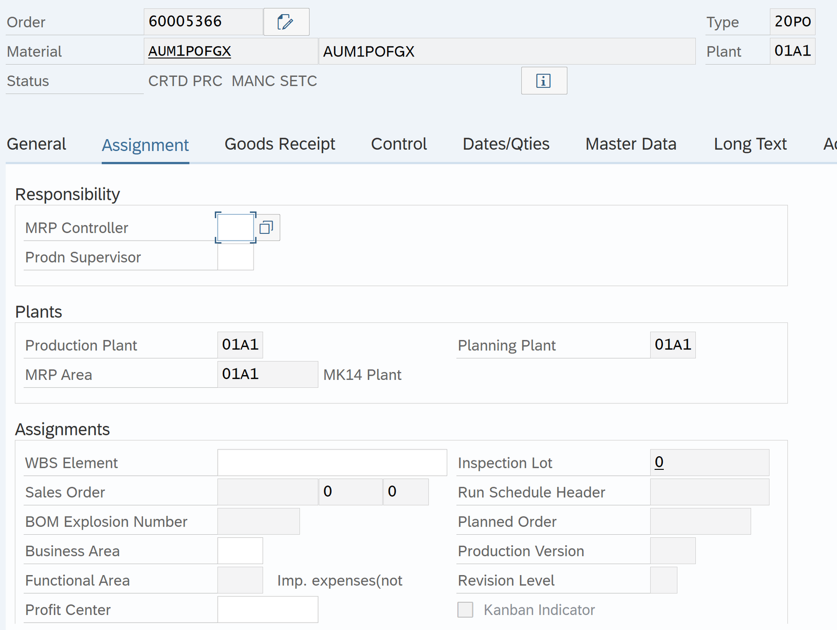Image resolution: width=837 pixels, height=630 pixels.
Task: Click into the MRP Controller field
Action: 235,228
